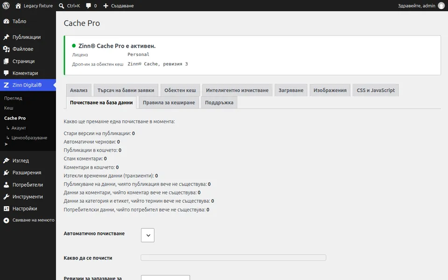The height and width of the screenshot is (280, 448).
Task: Click Създаване in admin bar
Action: [x=122, y=6]
